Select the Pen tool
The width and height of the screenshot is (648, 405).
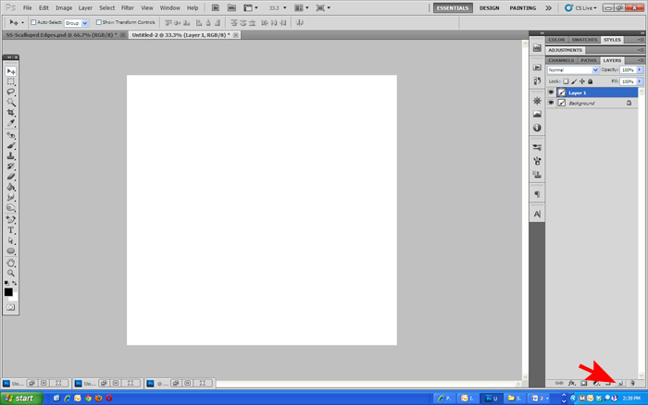point(11,220)
